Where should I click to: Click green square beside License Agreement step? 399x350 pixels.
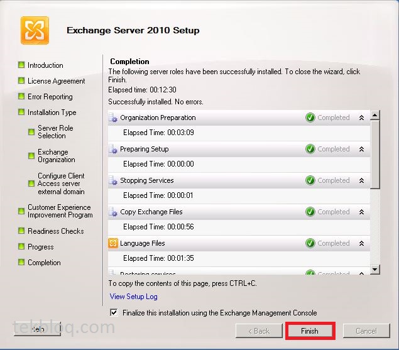coord(21,80)
